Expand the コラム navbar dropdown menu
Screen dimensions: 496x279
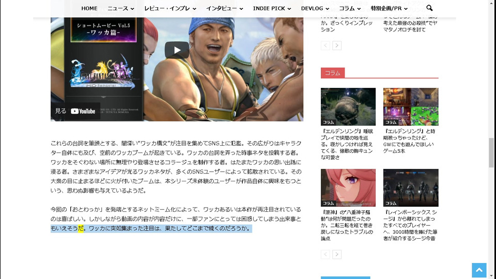[350, 9]
